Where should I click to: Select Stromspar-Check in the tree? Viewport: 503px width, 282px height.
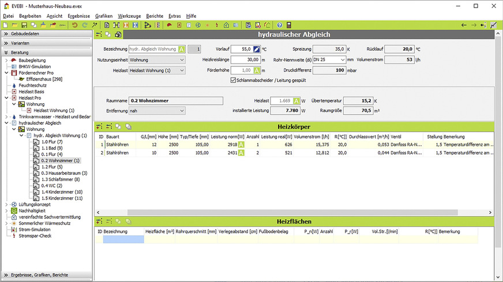coord(35,236)
